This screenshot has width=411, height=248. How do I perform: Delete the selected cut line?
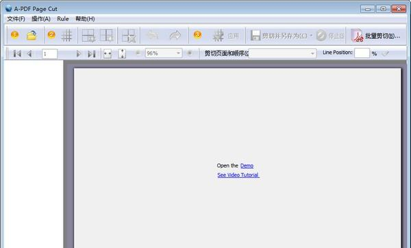point(129,36)
